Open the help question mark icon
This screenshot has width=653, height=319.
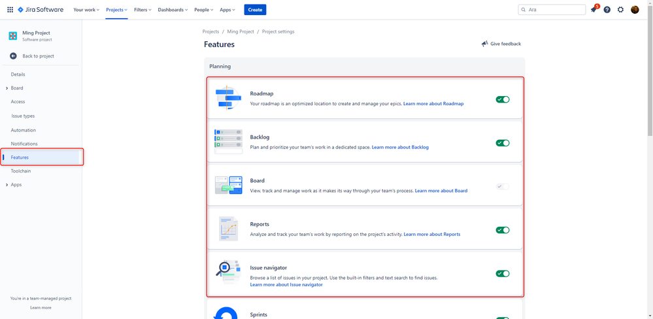[x=607, y=10]
